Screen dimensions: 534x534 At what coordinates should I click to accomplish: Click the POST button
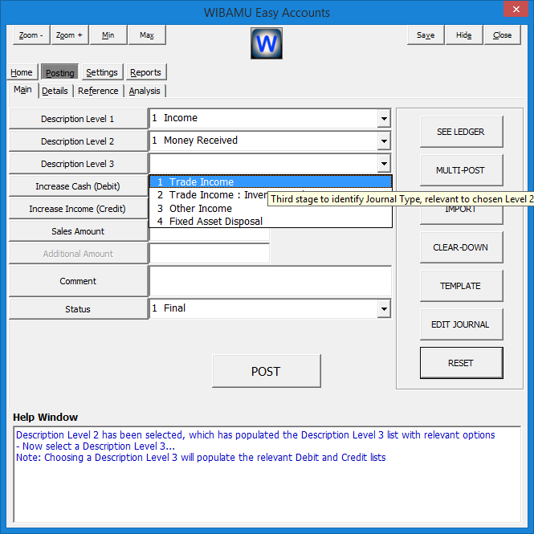[266, 371]
